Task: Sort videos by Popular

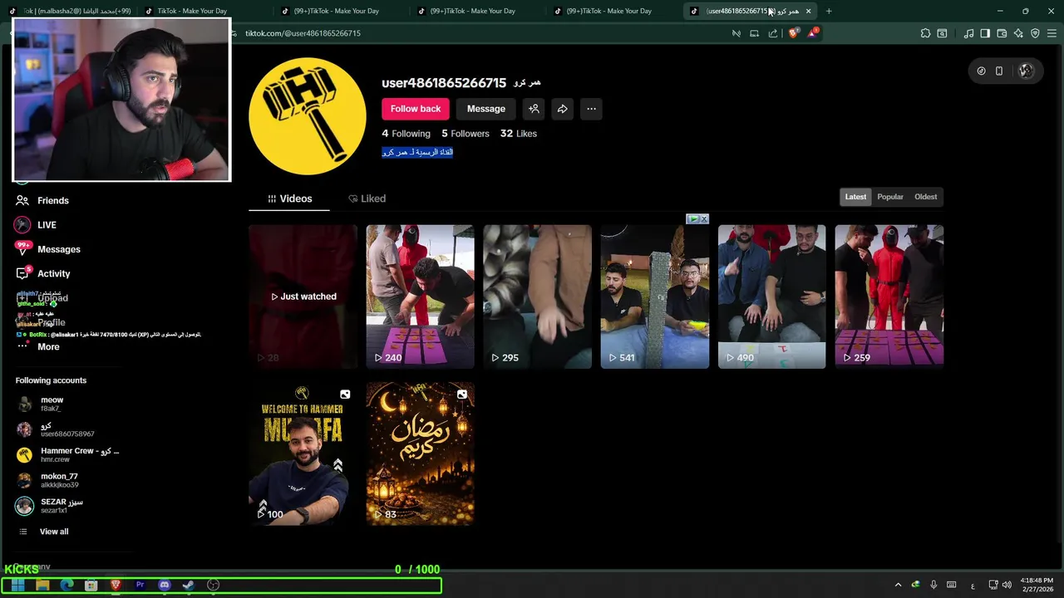Action: pyautogui.click(x=890, y=197)
